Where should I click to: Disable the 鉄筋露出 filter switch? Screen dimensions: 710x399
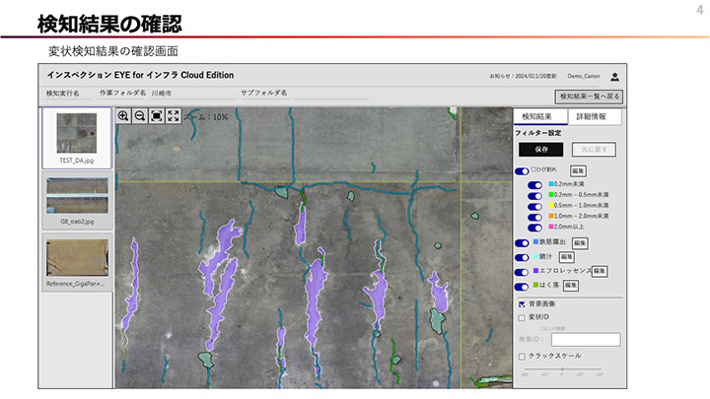pyautogui.click(x=523, y=242)
